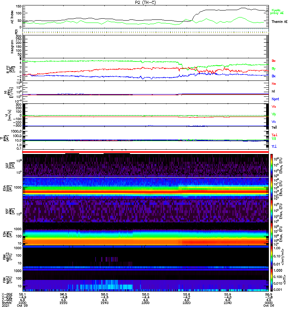Click the Oct 05 date label

tap(23, 306)
